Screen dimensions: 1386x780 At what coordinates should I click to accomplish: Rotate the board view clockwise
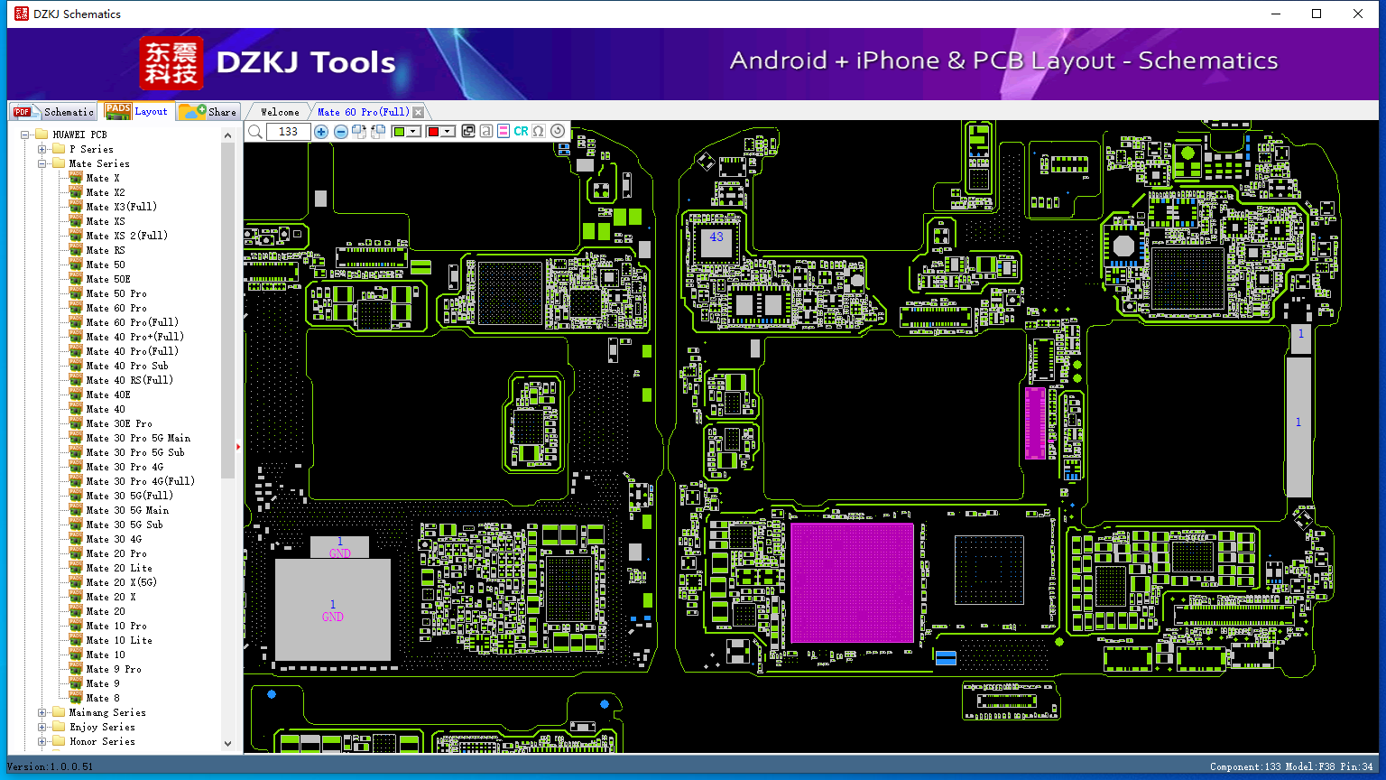[359, 132]
